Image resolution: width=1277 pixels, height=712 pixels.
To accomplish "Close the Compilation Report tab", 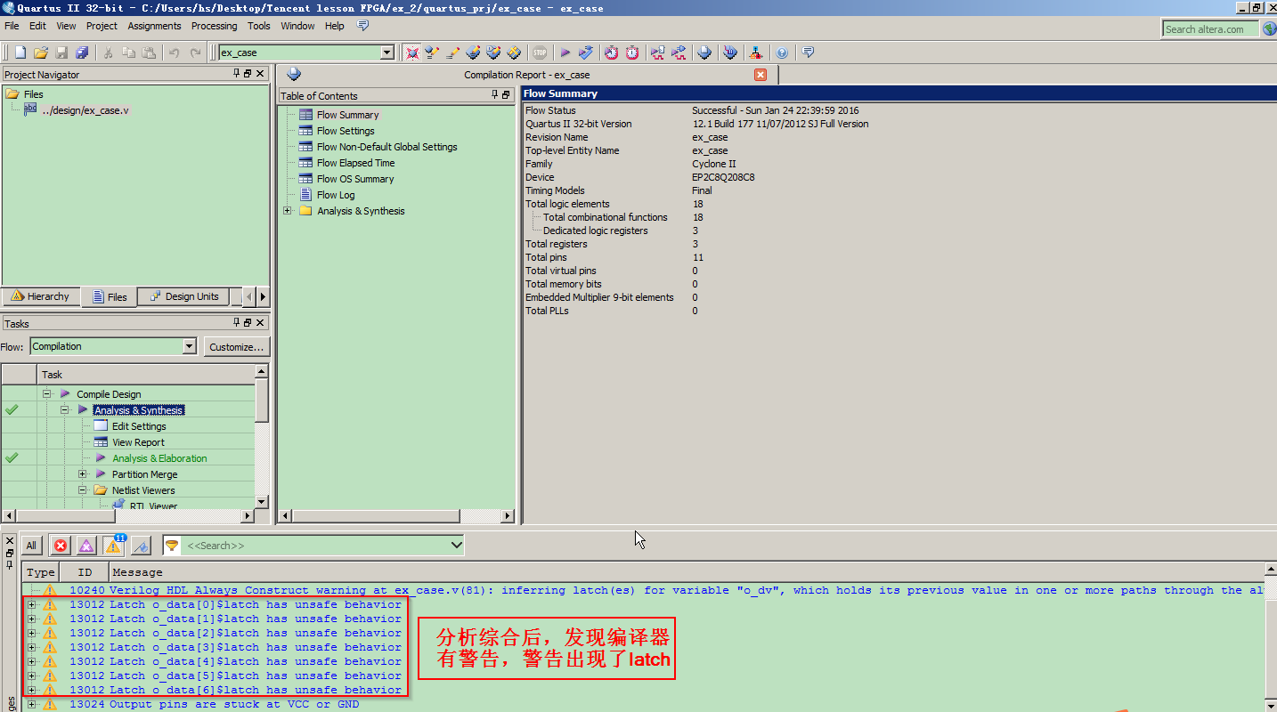I will (761, 75).
